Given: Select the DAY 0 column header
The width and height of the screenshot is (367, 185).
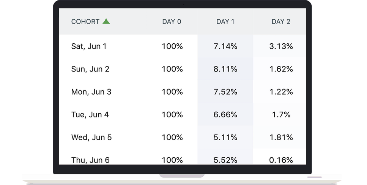Looking at the screenshot, I should (x=172, y=22).
